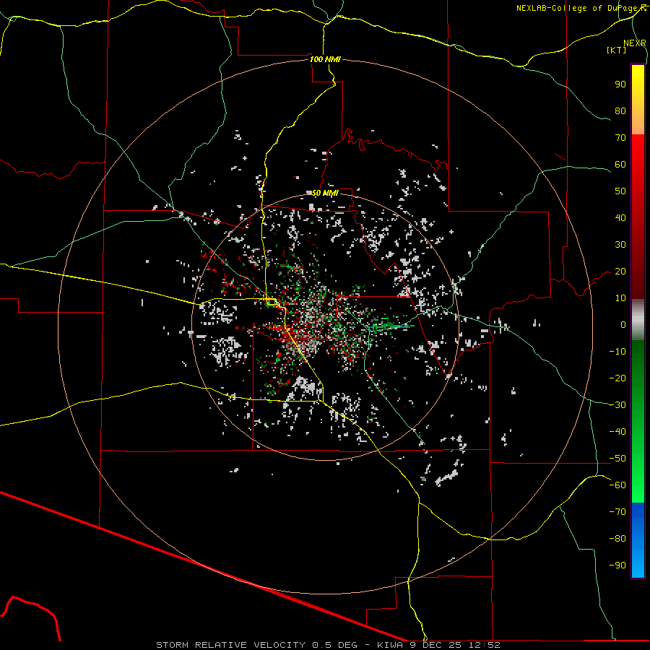Click the 12:52 timestamp in the caption
The width and height of the screenshot is (650, 650).
click(x=485, y=645)
